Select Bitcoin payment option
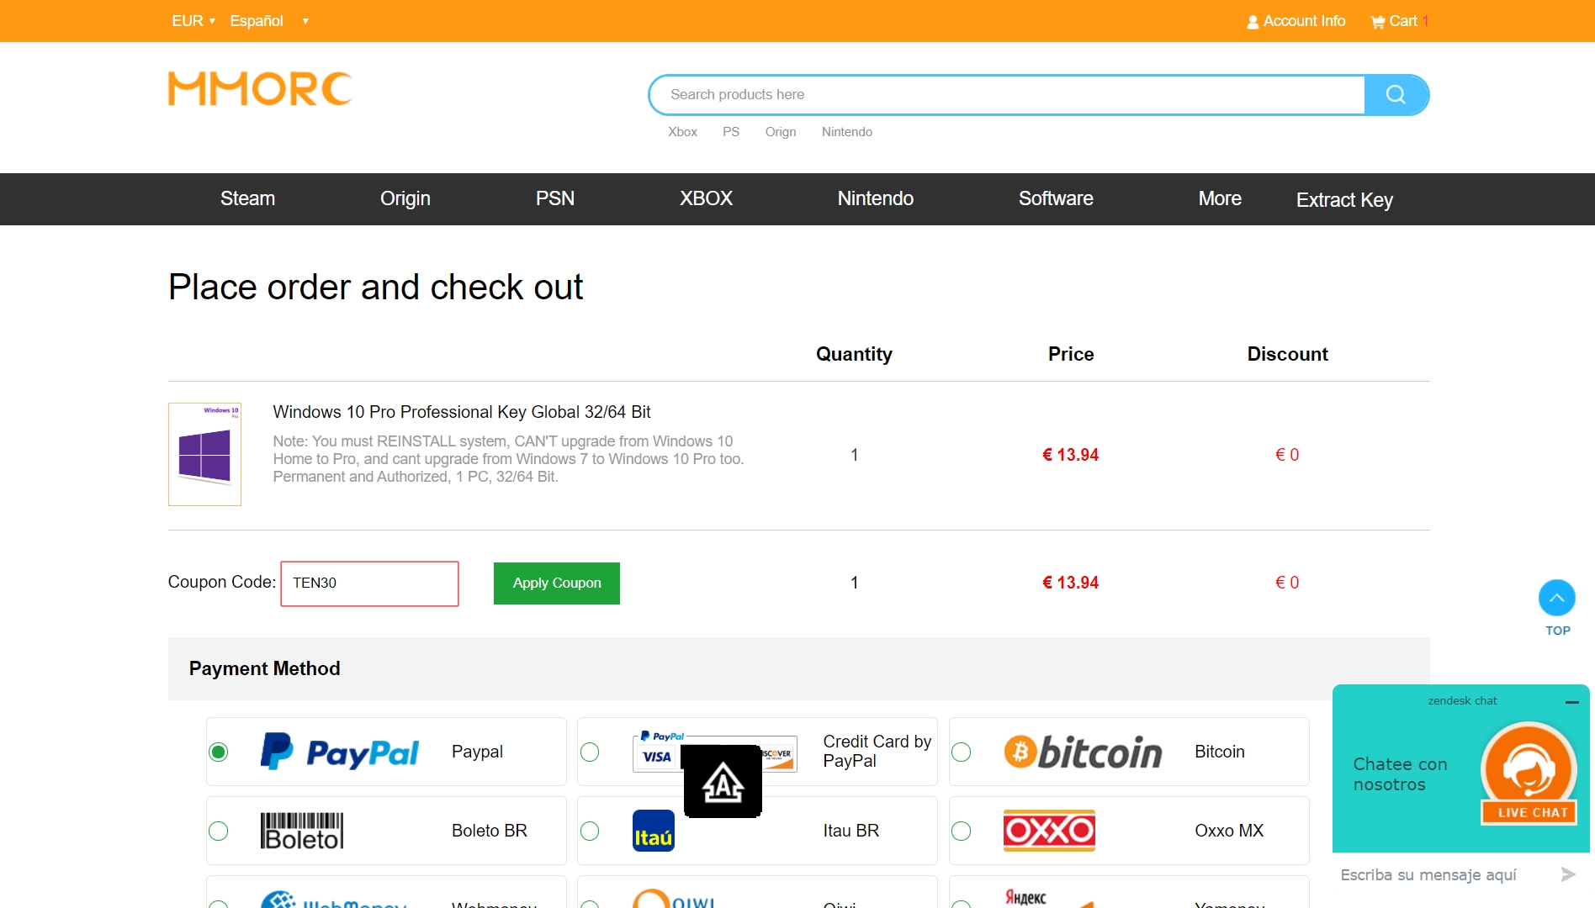Screen dimensions: 1595x908 click(x=961, y=752)
